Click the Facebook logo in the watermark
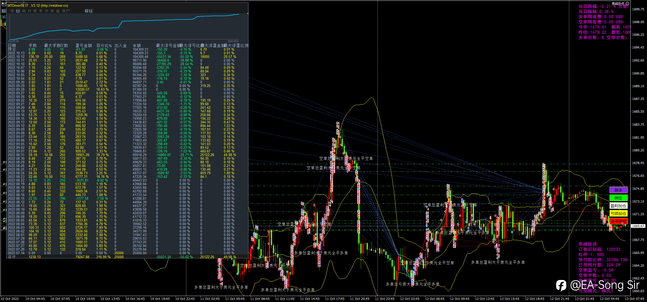Image resolution: width=647 pixels, height=302 pixels. [561, 286]
